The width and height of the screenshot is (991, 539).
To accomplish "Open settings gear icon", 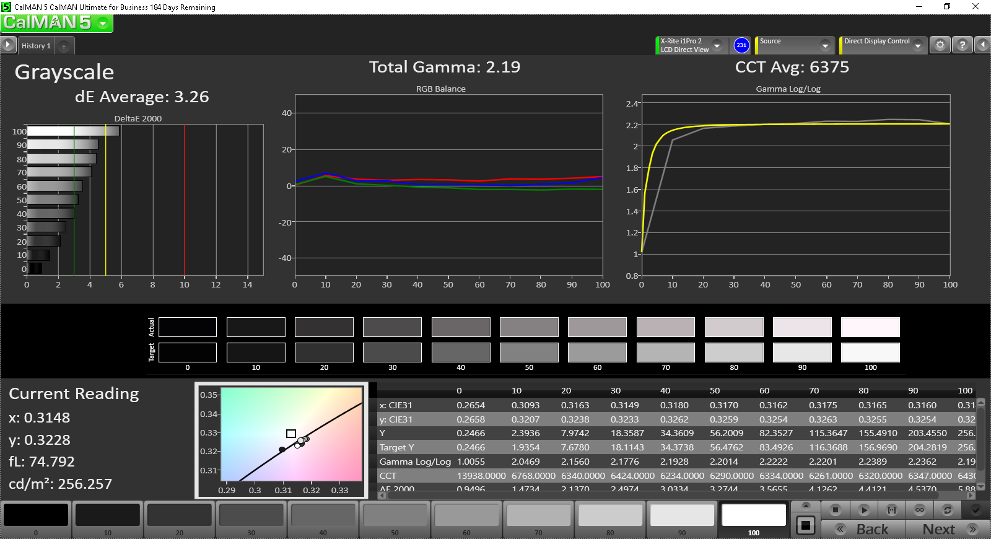I will (x=940, y=45).
